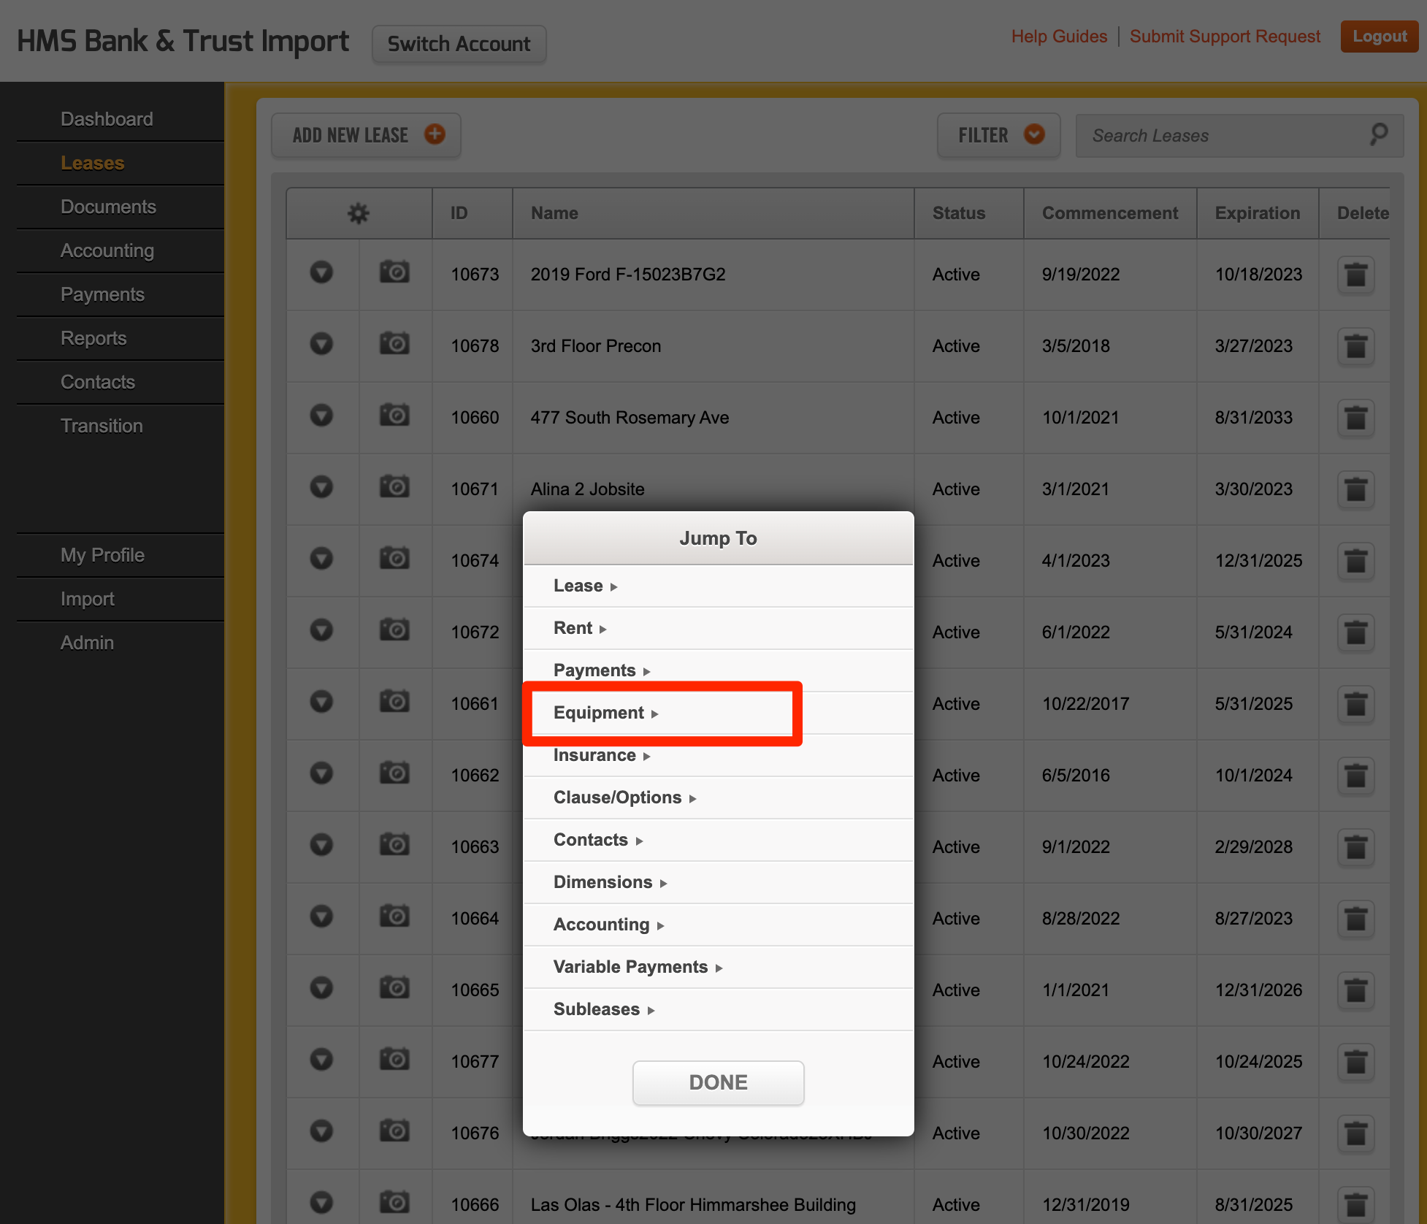The width and height of the screenshot is (1427, 1224).
Task: Click the gear settings icon in table header
Action: (358, 213)
